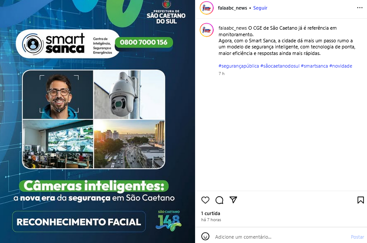This screenshot has width=367, height=243.
Task: Open the #segurançapública hashtag
Action: 239,66
